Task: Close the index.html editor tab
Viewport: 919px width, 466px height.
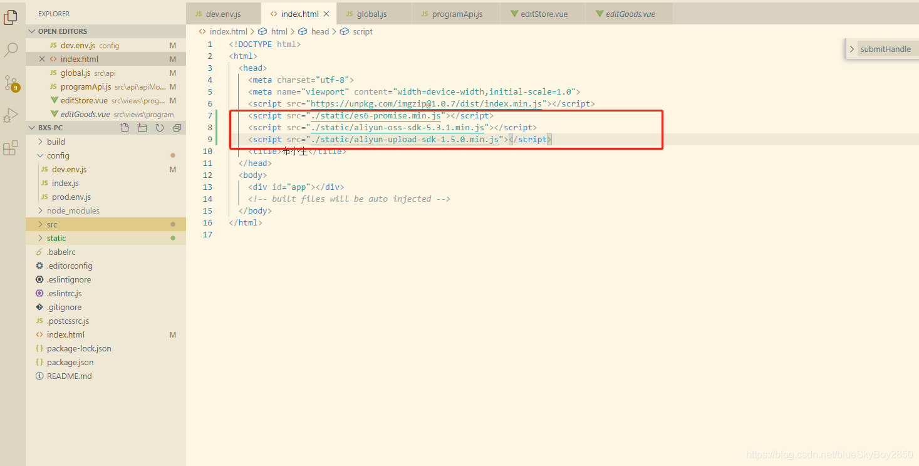Action: point(326,14)
